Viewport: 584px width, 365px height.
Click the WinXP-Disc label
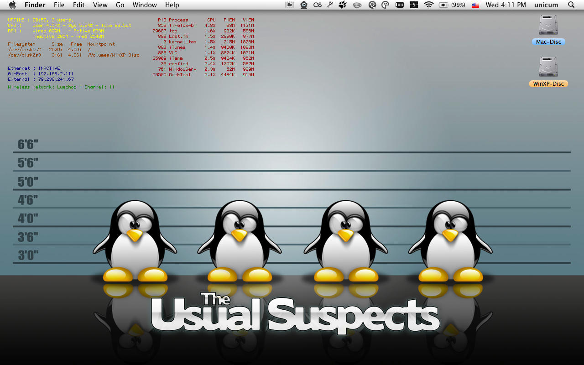[x=548, y=84]
